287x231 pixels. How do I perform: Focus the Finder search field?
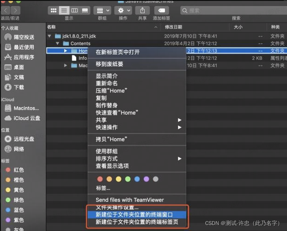tap(234, 11)
